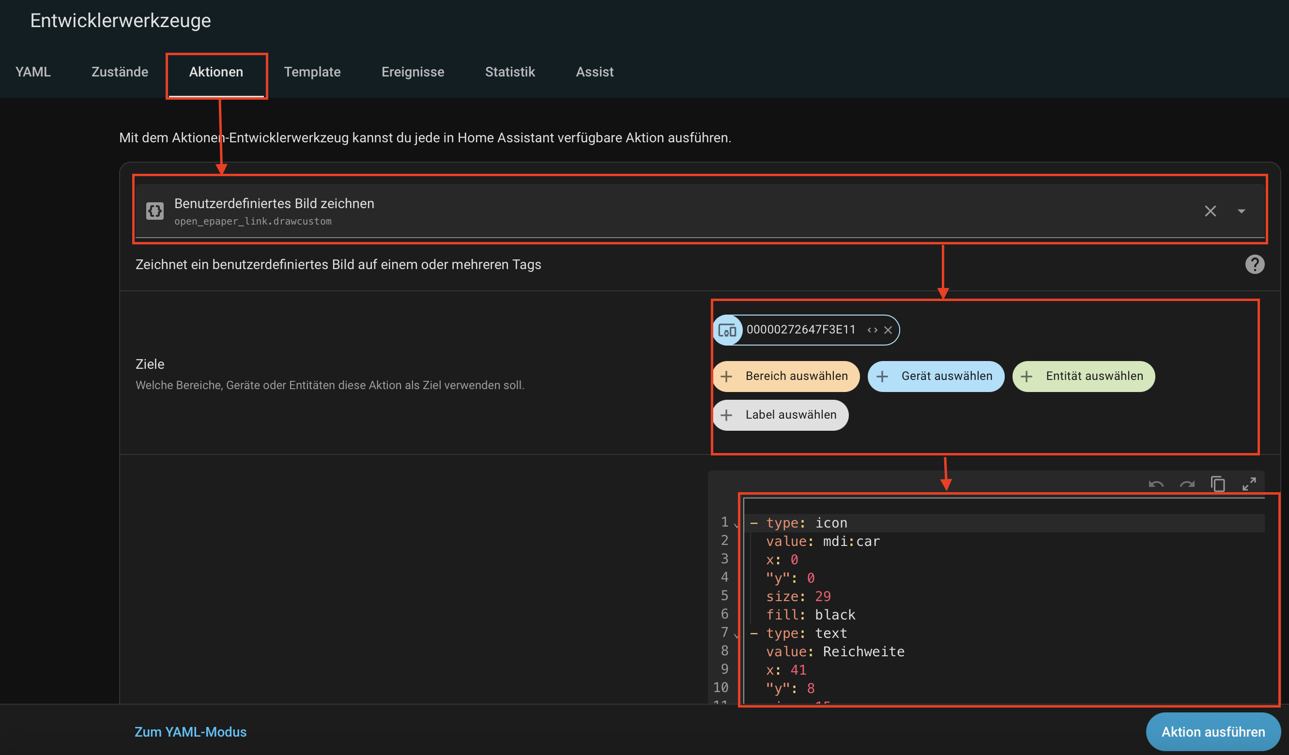The height and width of the screenshot is (755, 1289).
Task: Clear the selected action with X
Action: tap(1210, 211)
